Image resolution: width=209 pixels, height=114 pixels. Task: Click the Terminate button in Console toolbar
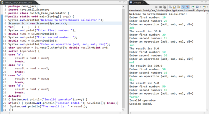pos(157,7)
